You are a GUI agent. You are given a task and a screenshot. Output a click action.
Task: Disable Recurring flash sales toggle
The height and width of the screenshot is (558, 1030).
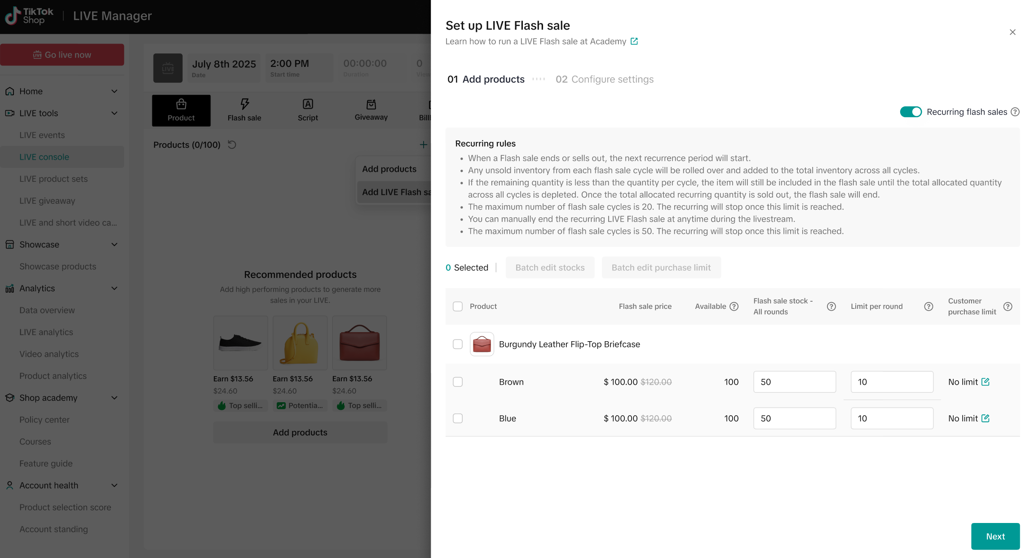911,112
